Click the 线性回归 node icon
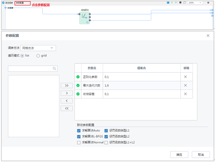This screenshot has height=162, width=215. (84, 16)
